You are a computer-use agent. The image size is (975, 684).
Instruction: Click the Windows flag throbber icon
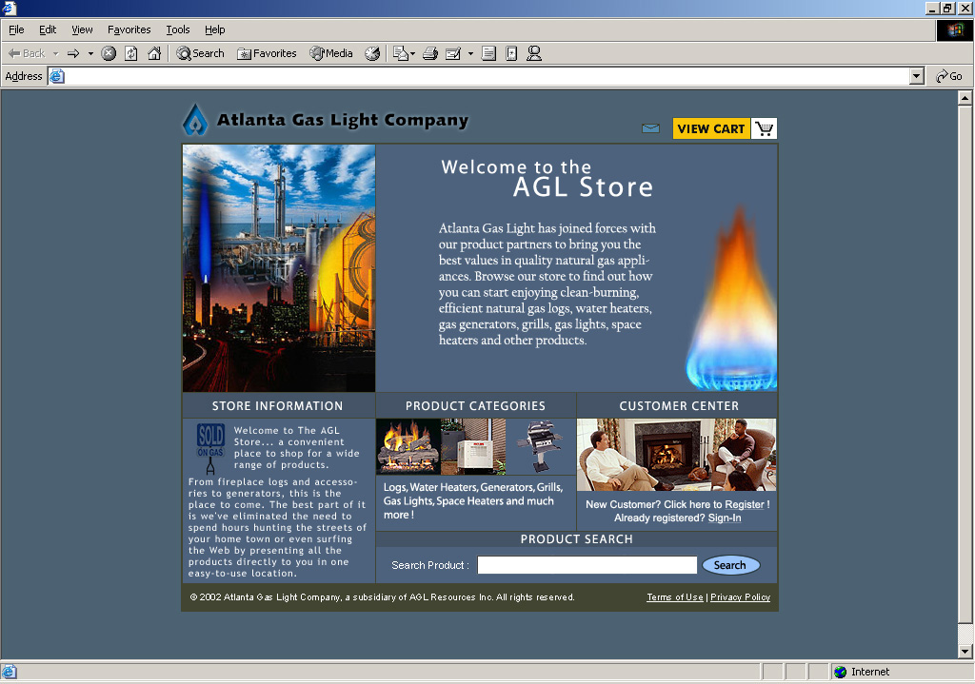(x=954, y=29)
